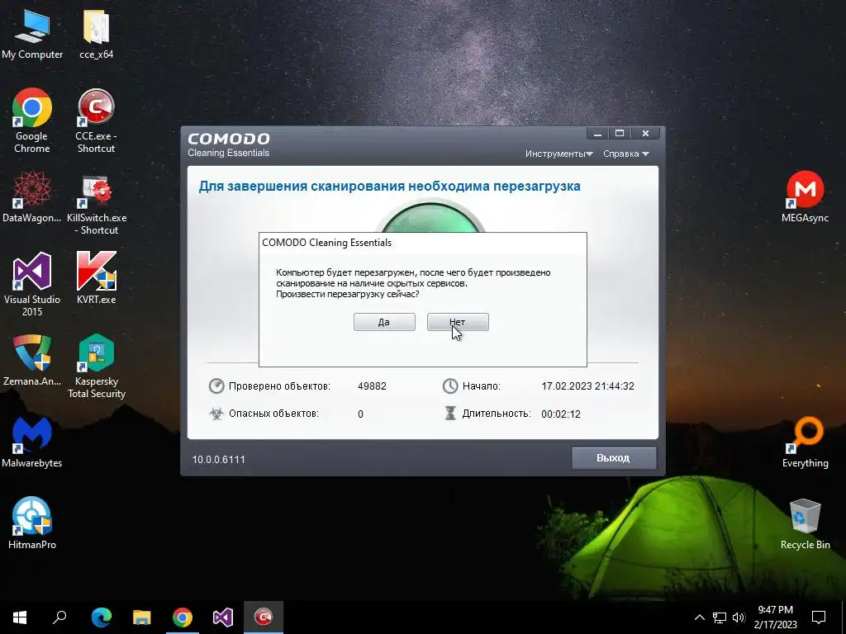Select the HitmanPro desktop icon
846x634 pixels.
[x=32, y=523]
